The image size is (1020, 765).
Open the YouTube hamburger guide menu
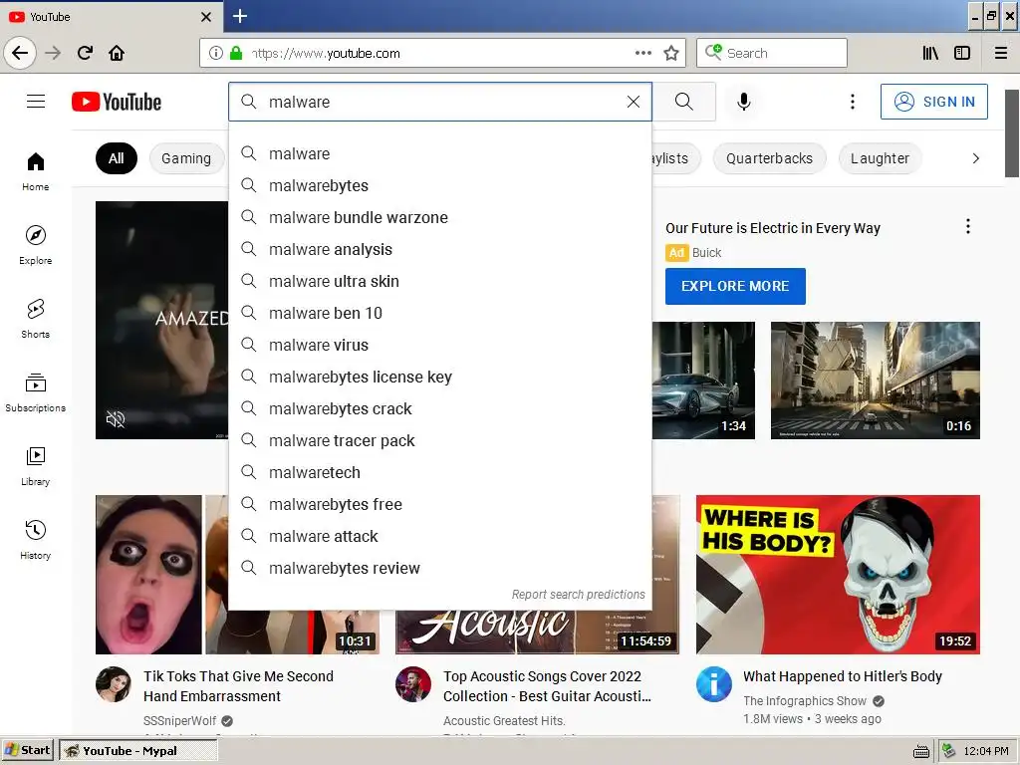click(x=36, y=102)
